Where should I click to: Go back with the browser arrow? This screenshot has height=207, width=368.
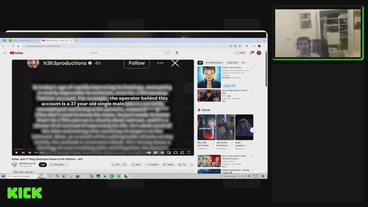click(x=3, y=46)
